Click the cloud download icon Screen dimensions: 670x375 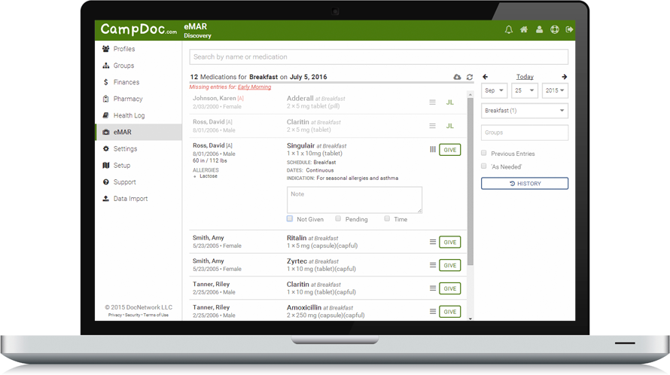(x=457, y=77)
